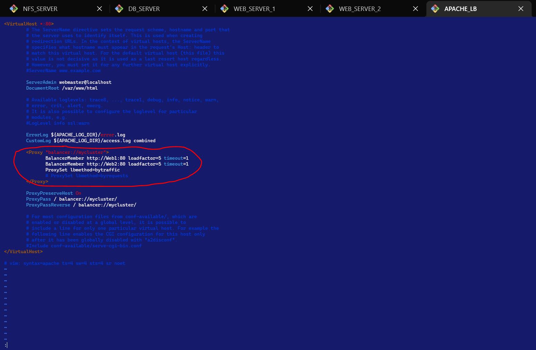This screenshot has width=536, height=350.
Task: Click '# The ServerName directive sets' comment line
Action: click(x=128, y=30)
